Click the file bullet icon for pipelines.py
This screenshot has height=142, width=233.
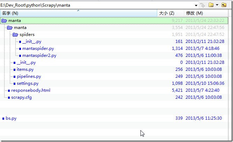(x=14, y=77)
